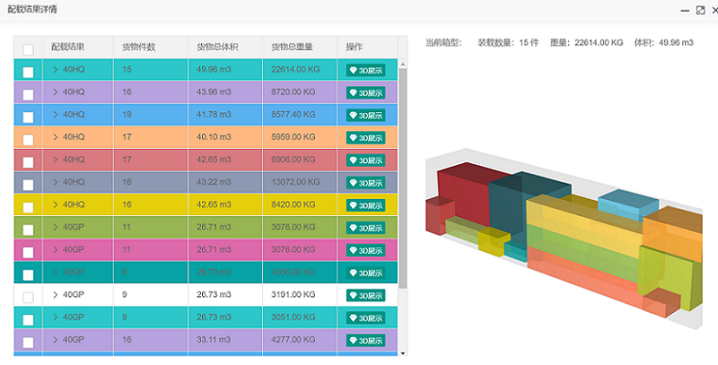Screen dimensions: 718x365
Task: Click the table scrollbar down arrow
Action: pyautogui.click(x=403, y=353)
